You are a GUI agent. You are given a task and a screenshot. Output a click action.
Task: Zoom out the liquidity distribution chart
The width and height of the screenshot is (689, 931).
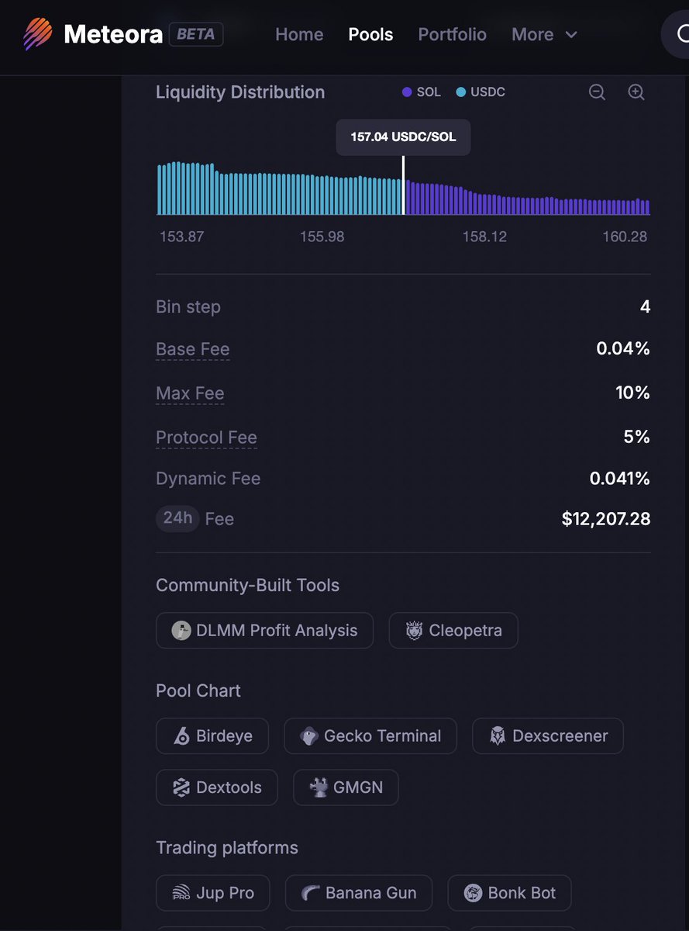(x=597, y=92)
